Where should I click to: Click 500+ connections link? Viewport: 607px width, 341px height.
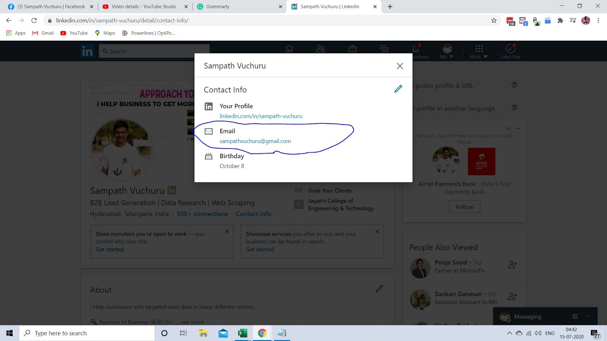(x=202, y=214)
